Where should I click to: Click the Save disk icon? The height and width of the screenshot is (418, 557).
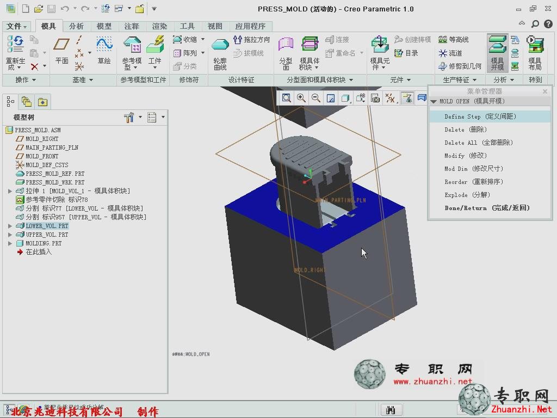52,9
